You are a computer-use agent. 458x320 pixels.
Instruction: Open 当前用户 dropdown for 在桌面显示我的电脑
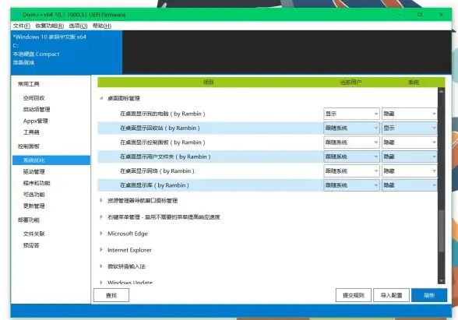(351, 114)
